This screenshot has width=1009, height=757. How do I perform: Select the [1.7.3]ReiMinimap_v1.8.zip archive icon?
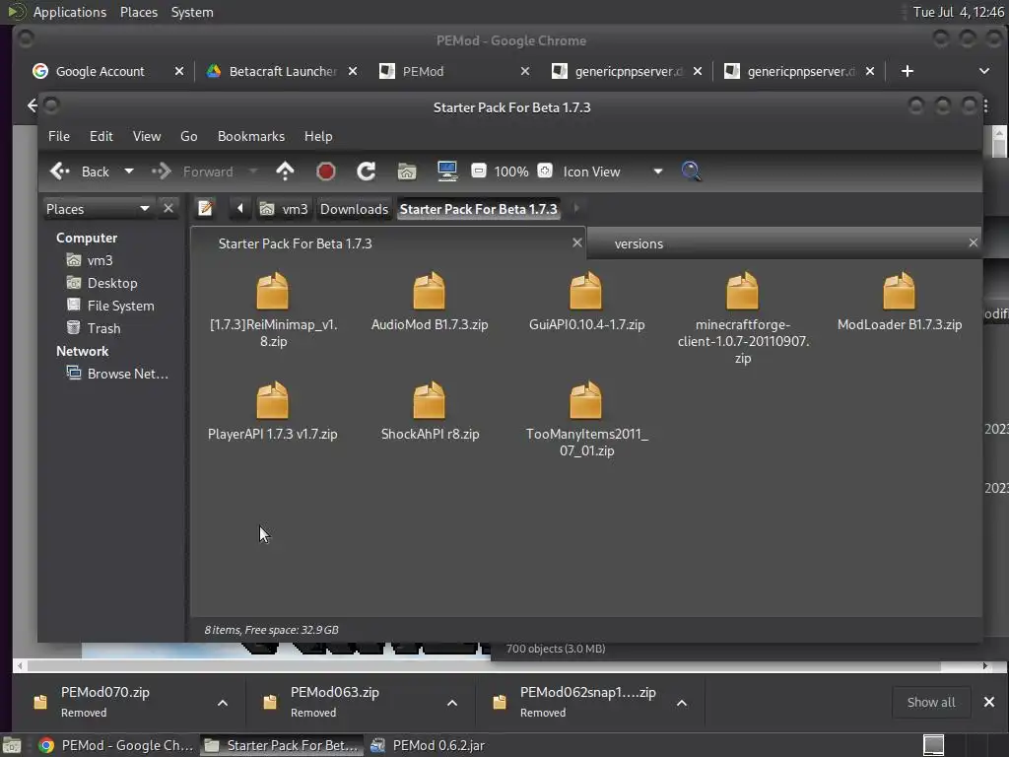coord(273,291)
